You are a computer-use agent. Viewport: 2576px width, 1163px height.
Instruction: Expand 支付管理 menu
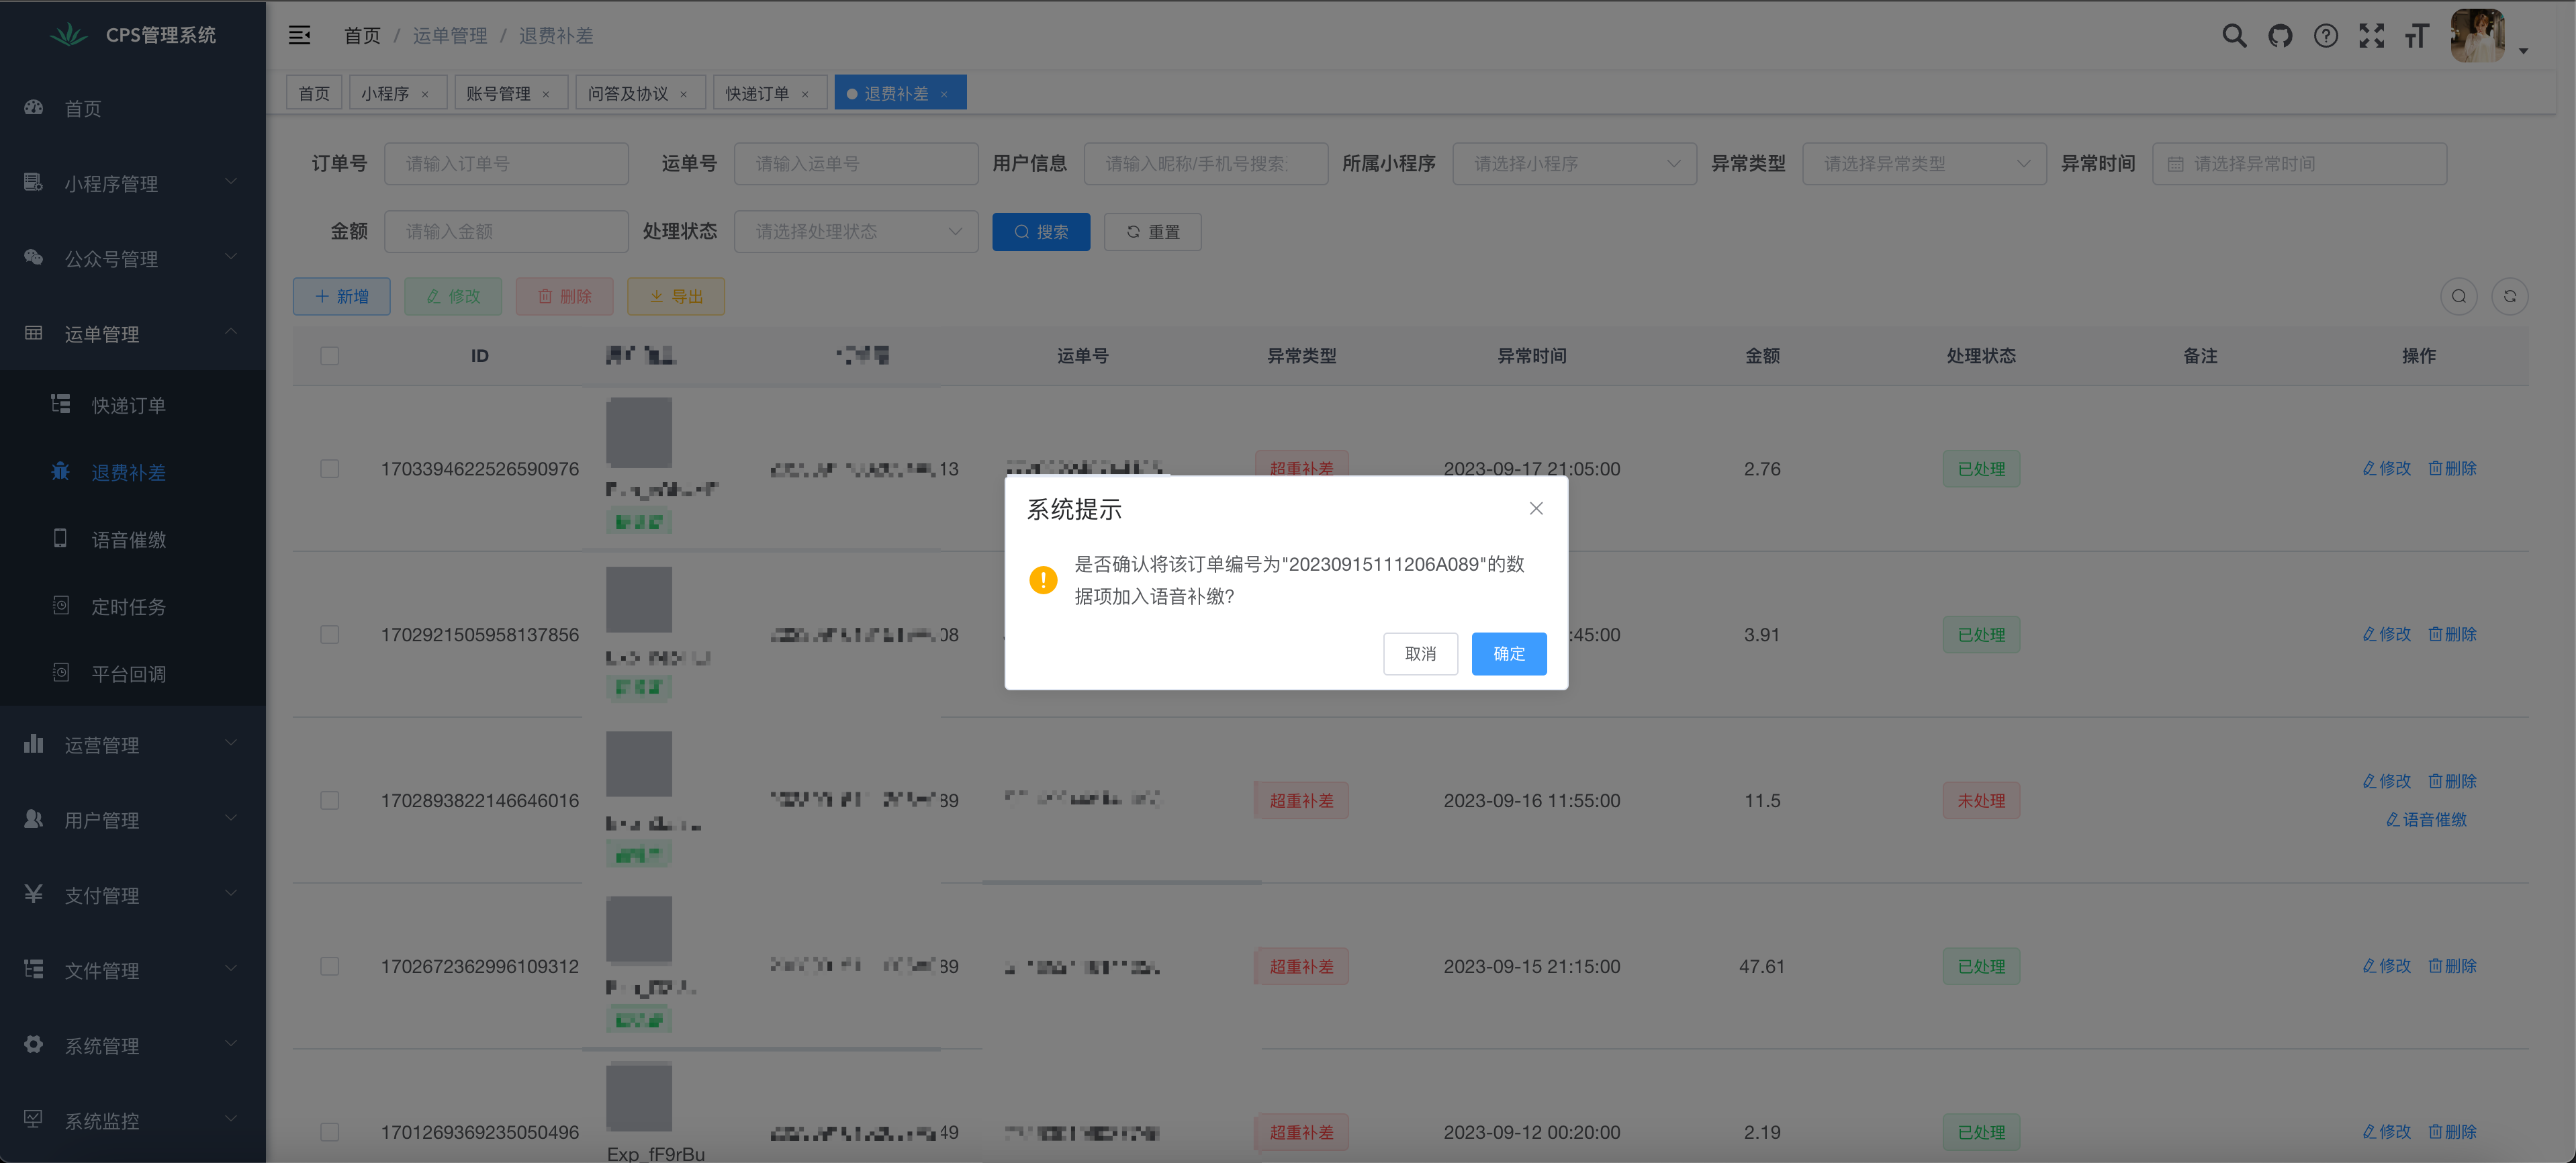pyautogui.click(x=133, y=895)
